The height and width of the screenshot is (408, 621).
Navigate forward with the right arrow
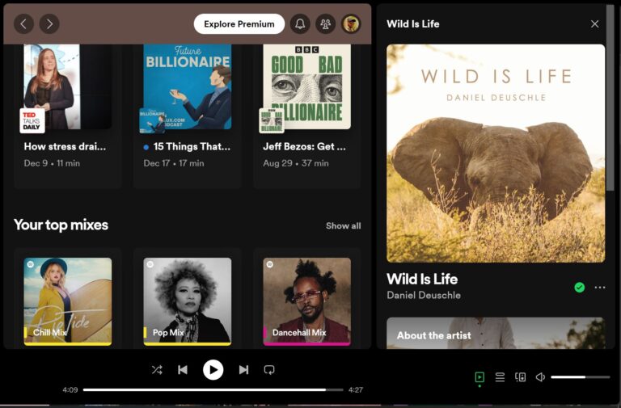tap(49, 24)
